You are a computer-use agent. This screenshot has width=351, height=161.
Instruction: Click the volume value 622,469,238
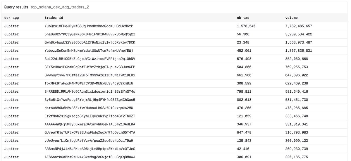(x=297, y=83)
